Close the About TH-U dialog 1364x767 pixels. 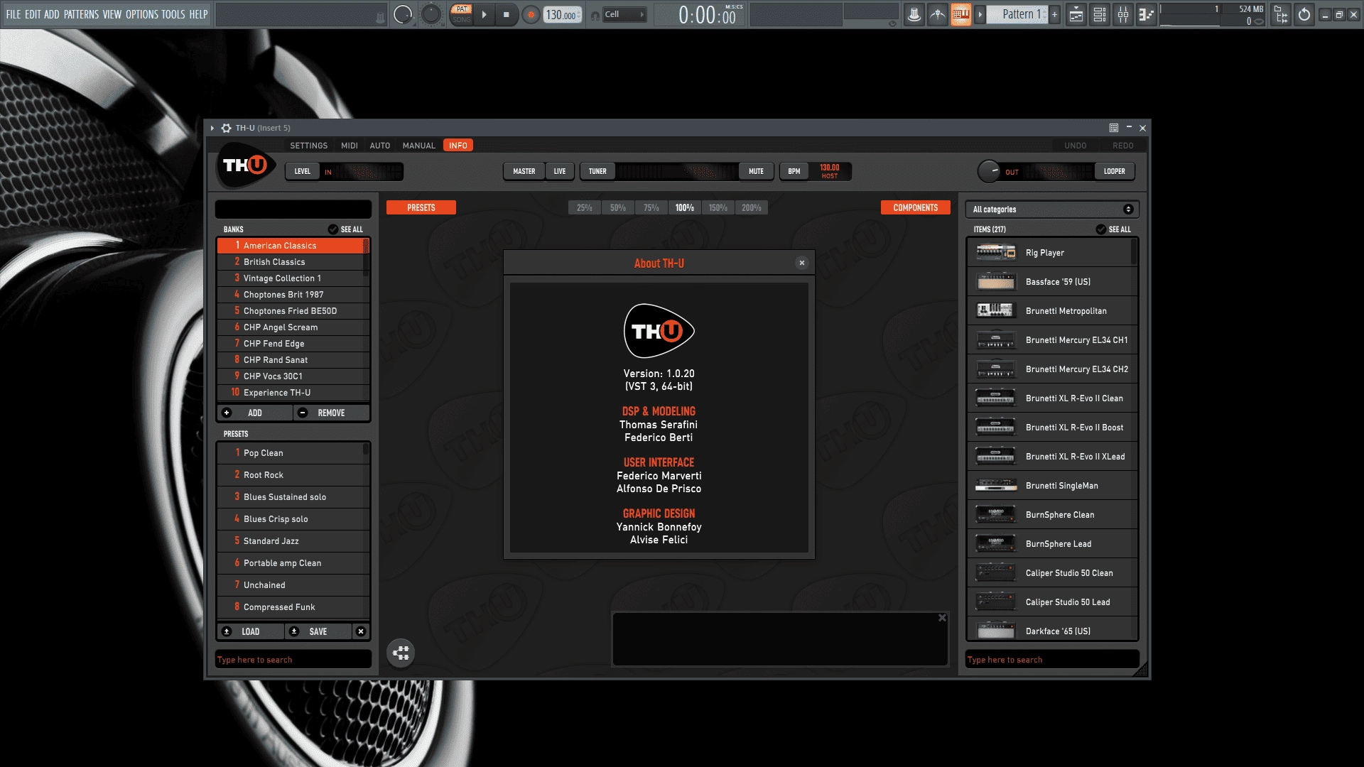coord(802,263)
